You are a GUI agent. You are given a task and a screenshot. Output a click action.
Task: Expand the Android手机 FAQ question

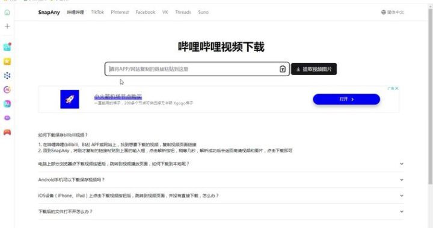[221, 180]
